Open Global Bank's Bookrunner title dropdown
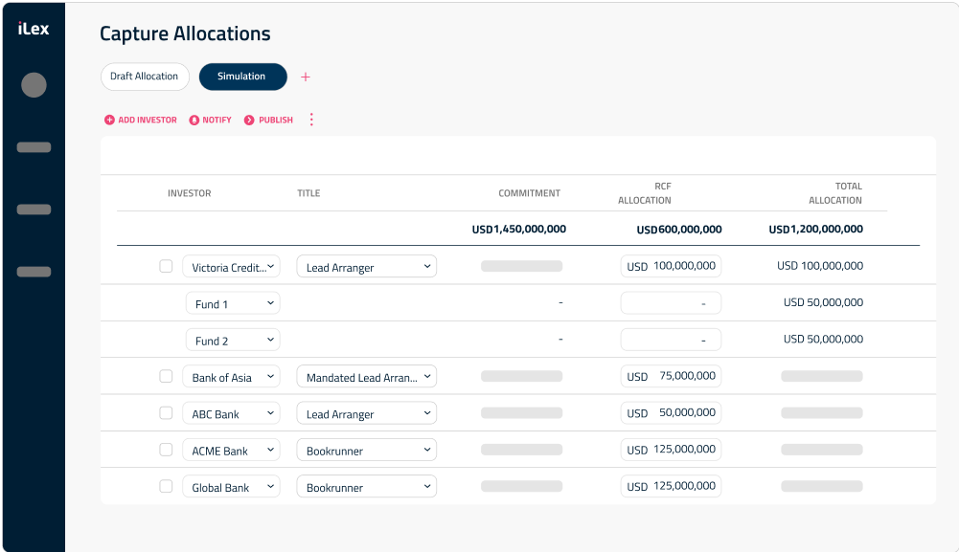This screenshot has width=959, height=552. point(366,487)
